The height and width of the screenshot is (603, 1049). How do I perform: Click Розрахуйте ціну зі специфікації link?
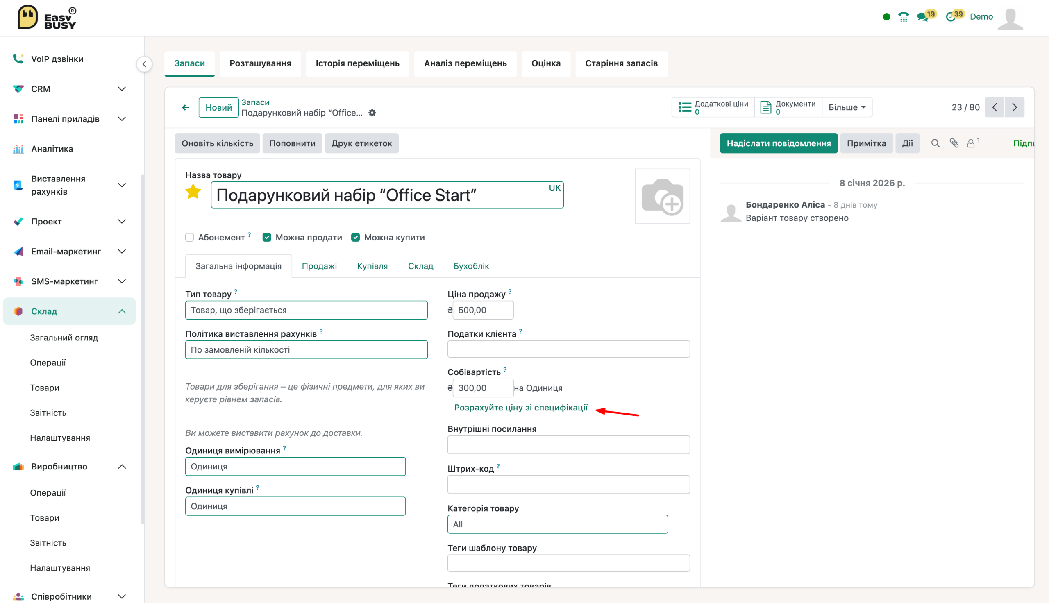tap(520, 408)
